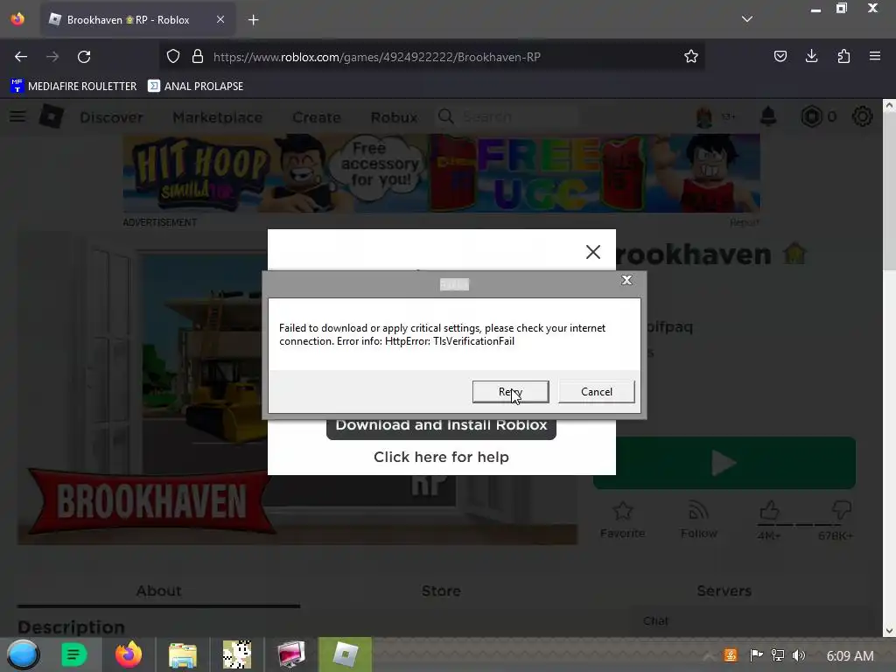Screen dimensions: 896x672
Task: Click the Roblox search field
Action: (x=507, y=117)
